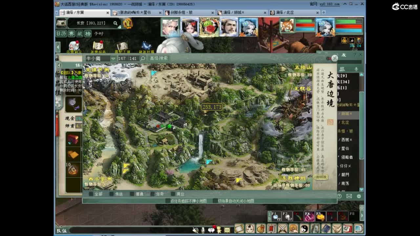
Task: Collapse the event icons with left arrow
Action: 58,47
